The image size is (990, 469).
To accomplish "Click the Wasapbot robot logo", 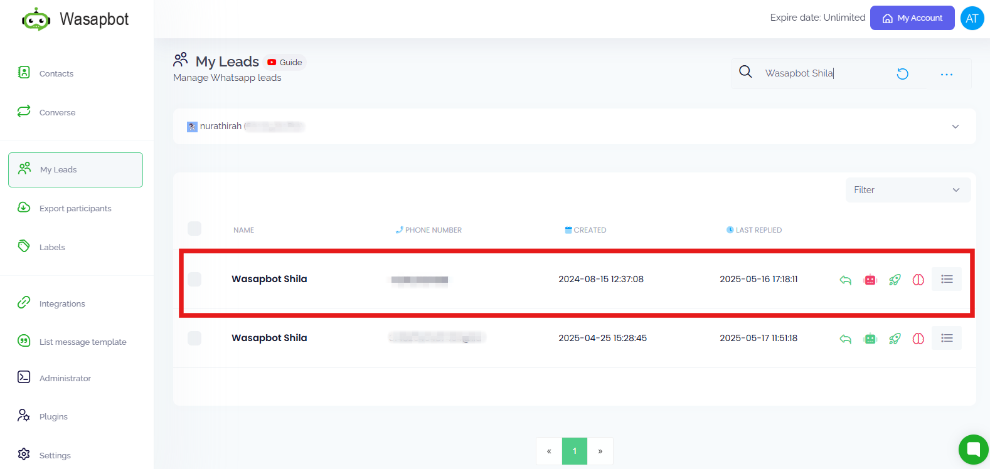I will (x=36, y=19).
